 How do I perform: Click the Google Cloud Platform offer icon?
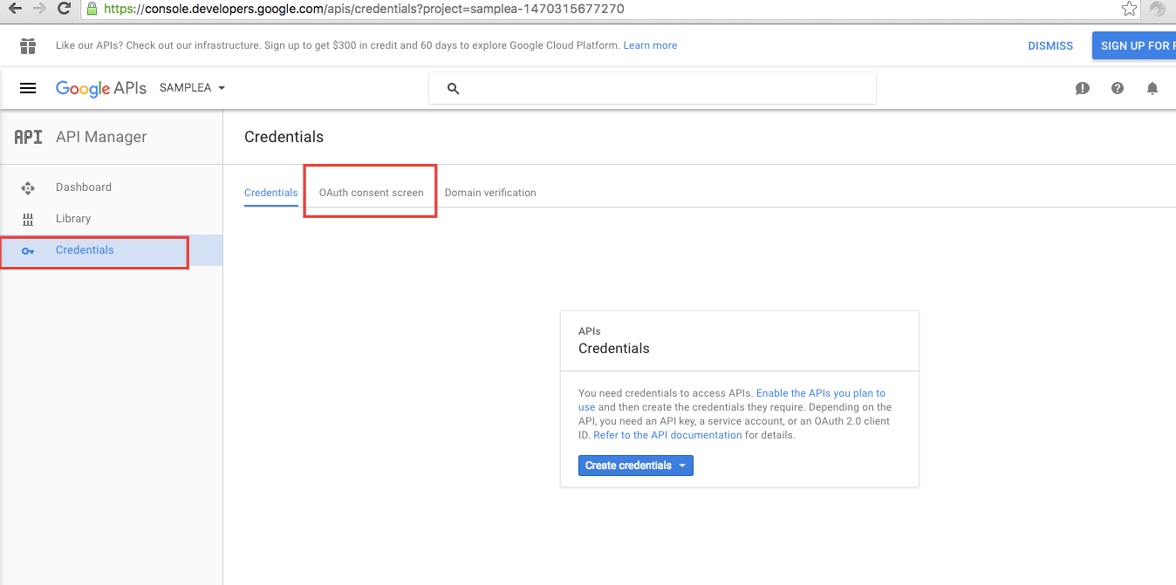pos(28,45)
